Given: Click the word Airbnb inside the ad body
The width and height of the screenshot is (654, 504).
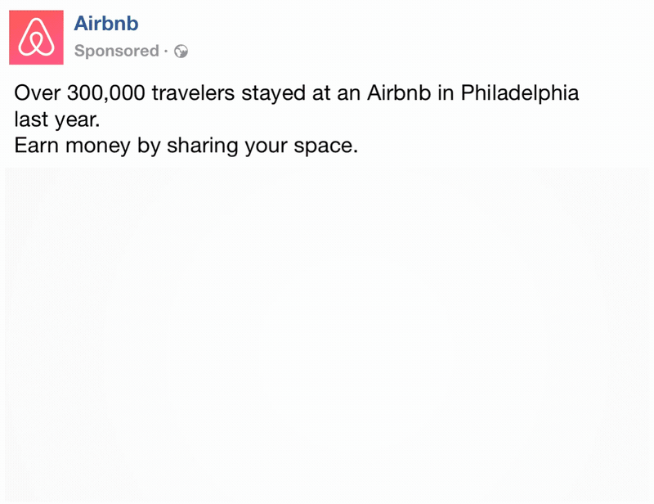Looking at the screenshot, I should tap(399, 92).
